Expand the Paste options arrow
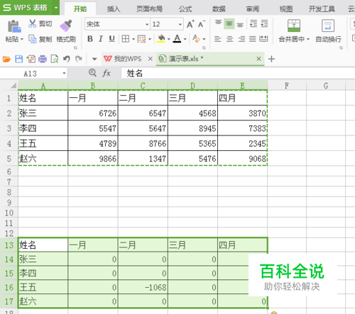The height and width of the screenshot is (314, 355). pyautogui.click(x=22, y=39)
